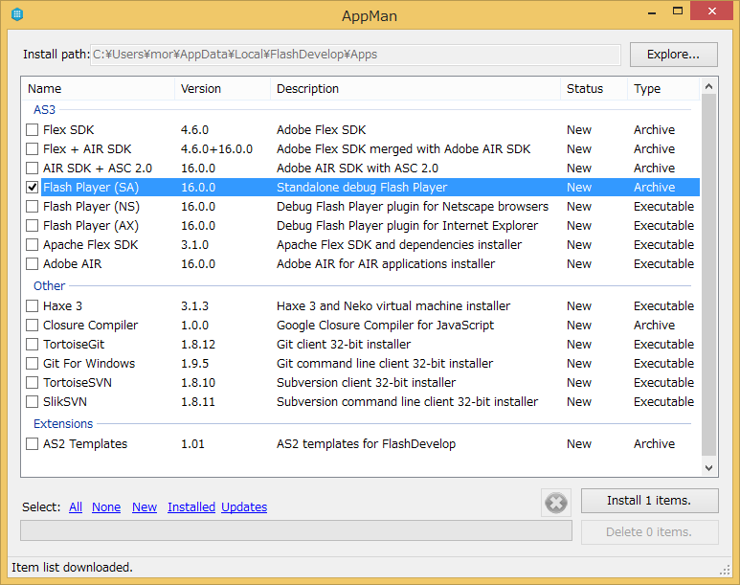The image size is (740, 585).
Task: Click the TortoiseGit version 1.8.12 cell
Action: coord(198,344)
